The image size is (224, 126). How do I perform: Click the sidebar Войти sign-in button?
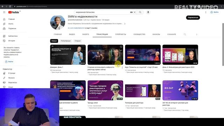coord(9,62)
